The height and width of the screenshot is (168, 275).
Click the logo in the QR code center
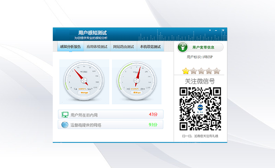pos(200,108)
